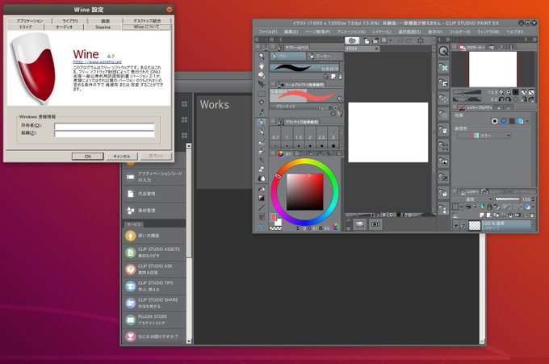Viewport: 549px width, 364px height.
Task: Open the ファイル(F) menu in Clip Studio Paint
Action: pos(268,31)
